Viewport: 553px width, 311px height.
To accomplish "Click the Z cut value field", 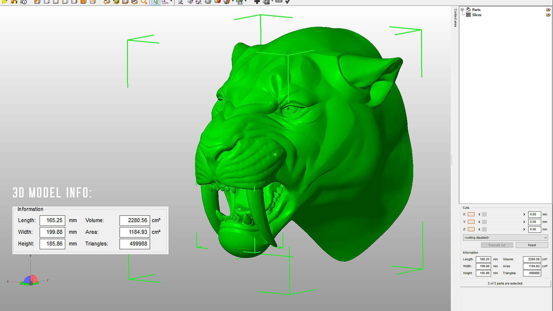I will click(x=534, y=229).
